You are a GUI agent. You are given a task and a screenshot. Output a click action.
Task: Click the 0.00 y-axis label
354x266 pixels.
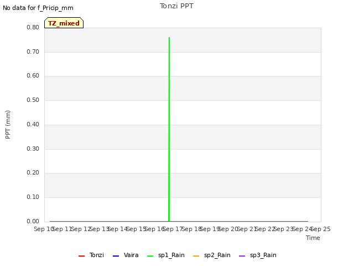(33, 221)
